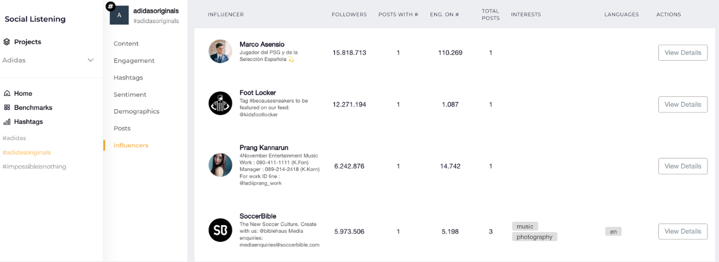Image resolution: width=719 pixels, height=262 pixels.
Task: Click the Posts With # column header
Action: [x=398, y=14]
